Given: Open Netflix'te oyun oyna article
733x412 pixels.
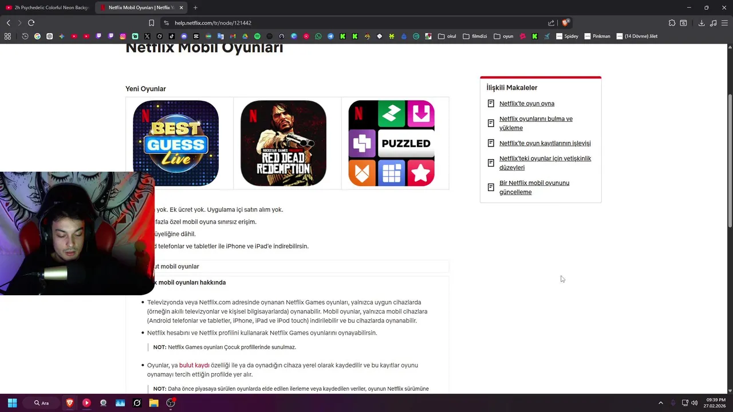Looking at the screenshot, I should point(527,104).
